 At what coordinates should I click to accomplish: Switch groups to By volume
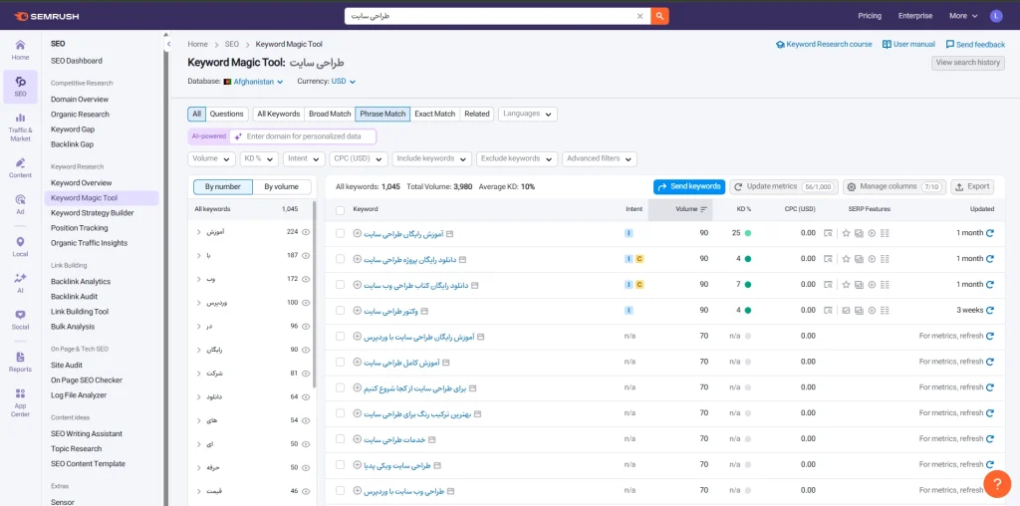point(281,186)
